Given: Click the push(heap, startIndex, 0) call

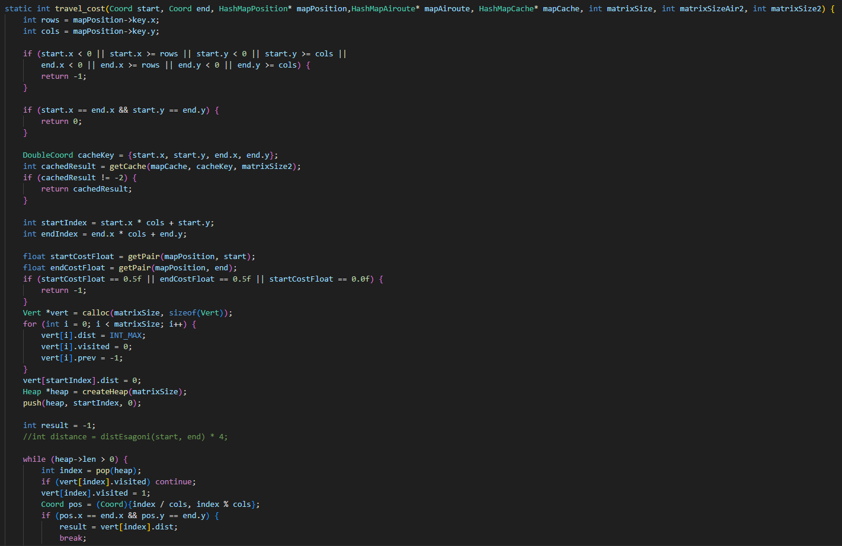Looking at the screenshot, I should pyautogui.click(x=82, y=403).
